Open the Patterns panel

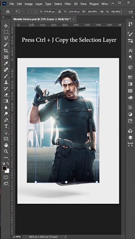[130, 91]
